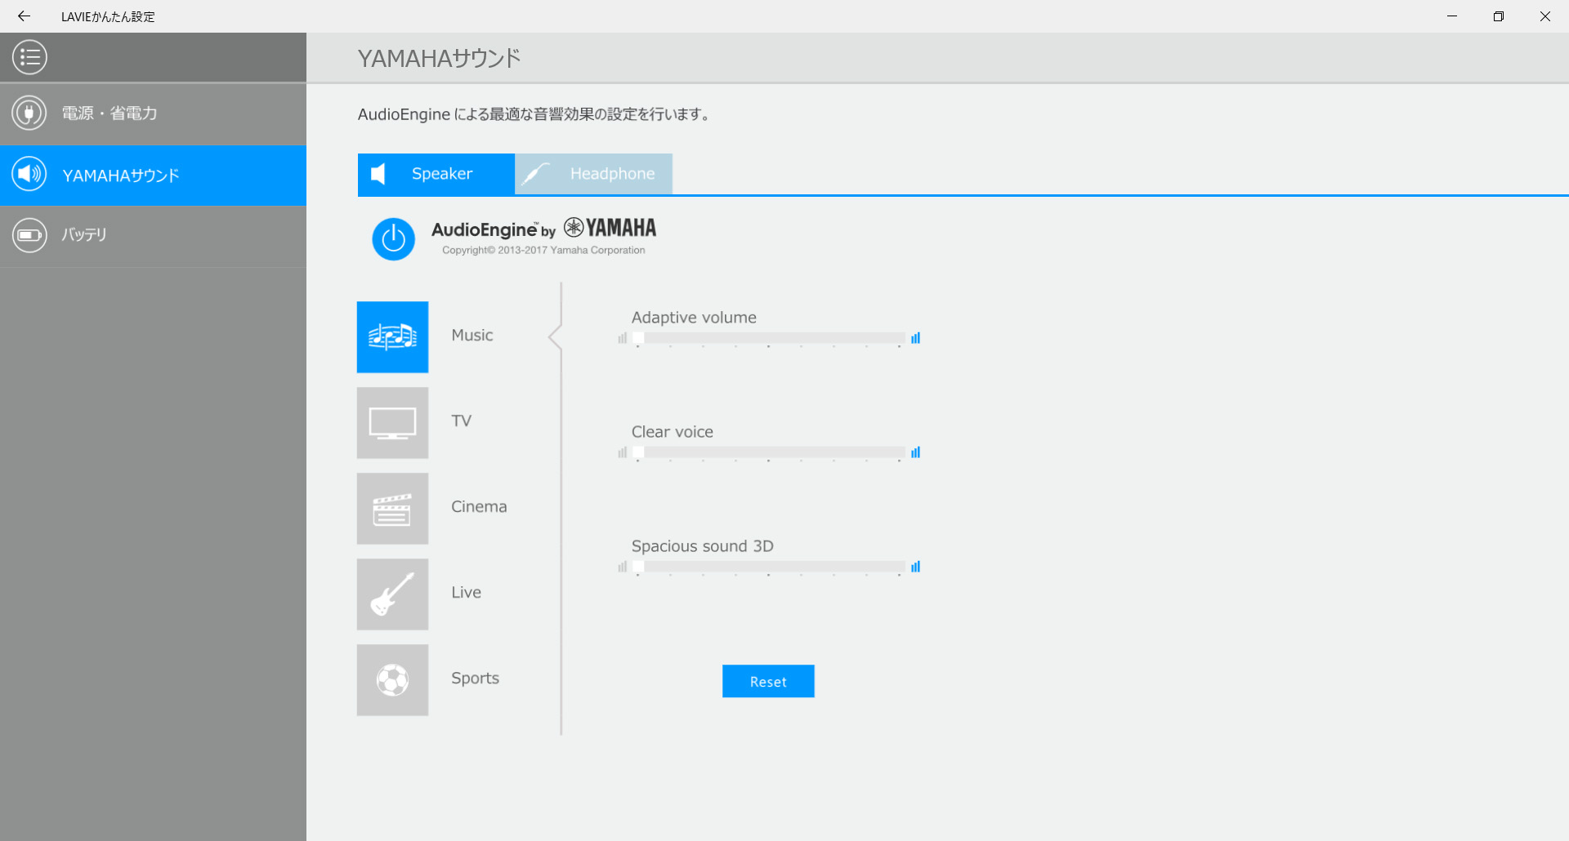
Task: Select the Music preset icon
Action: [392, 337]
